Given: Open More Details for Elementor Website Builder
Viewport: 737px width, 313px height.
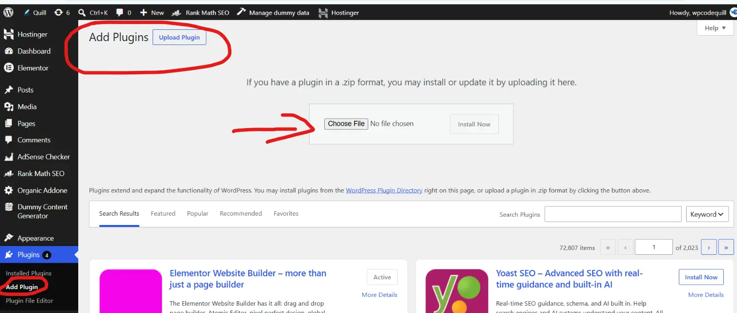Looking at the screenshot, I should coord(380,295).
